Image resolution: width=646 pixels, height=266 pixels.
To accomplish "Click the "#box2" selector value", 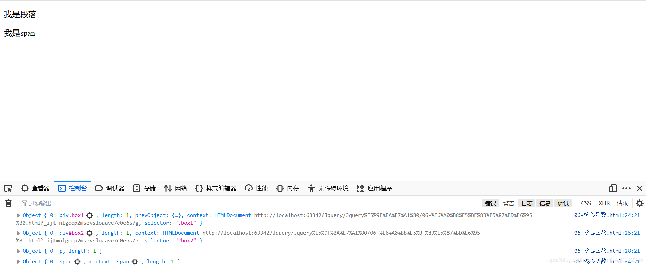I will pyautogui.click(x=185, y=241).
